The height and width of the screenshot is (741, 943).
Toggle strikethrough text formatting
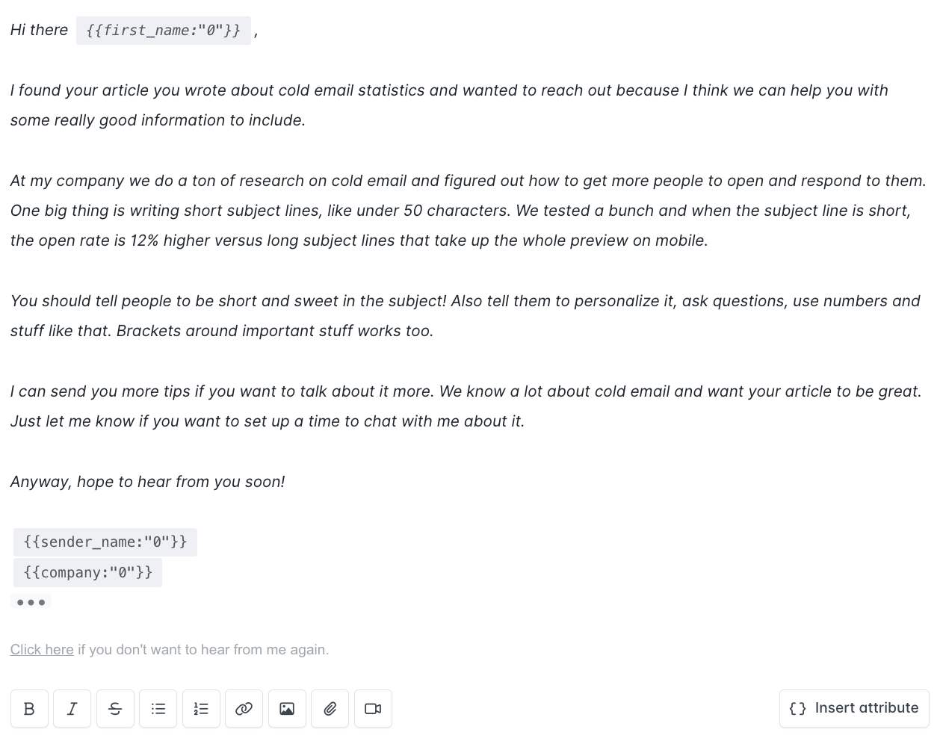click(115, 708)
